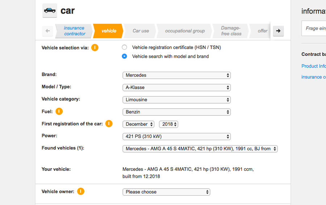The width and height of the screenshot is (326, 205).
Task: Open the insurance link below Product Info
Action: pos(314,77)
